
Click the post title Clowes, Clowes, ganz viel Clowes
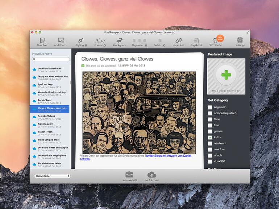coord(117,59)
